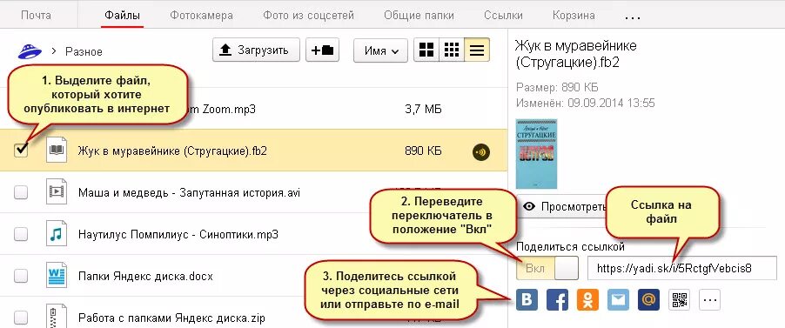Screen dimensions: 785x328
Task: Select file Жук в муравейнике (Стругацкие).fb2
Action: (172, 151)
